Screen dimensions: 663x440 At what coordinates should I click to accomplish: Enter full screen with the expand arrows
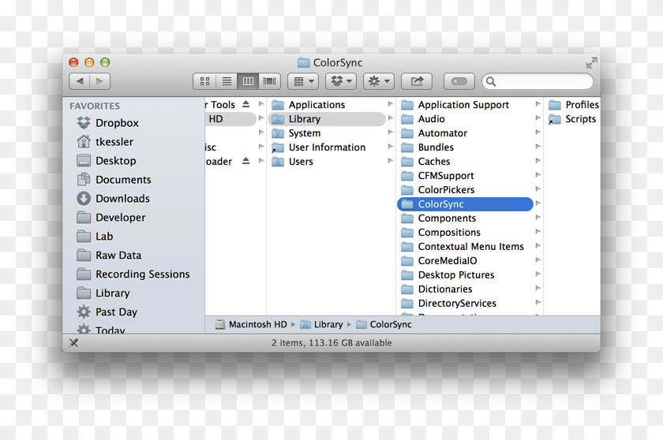pos(591,63)
